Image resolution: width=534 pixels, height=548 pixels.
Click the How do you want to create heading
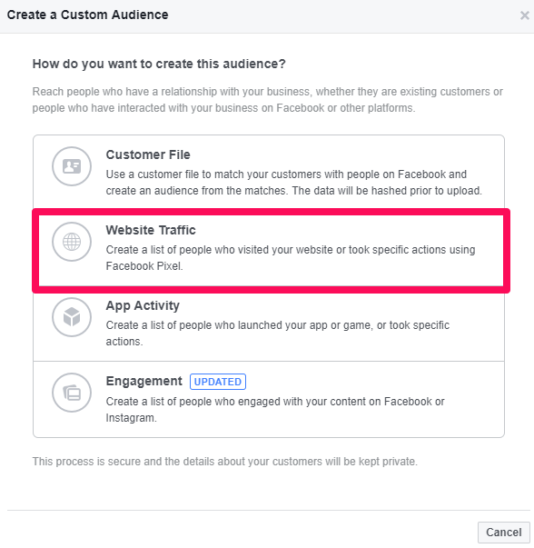click(159, 64)
